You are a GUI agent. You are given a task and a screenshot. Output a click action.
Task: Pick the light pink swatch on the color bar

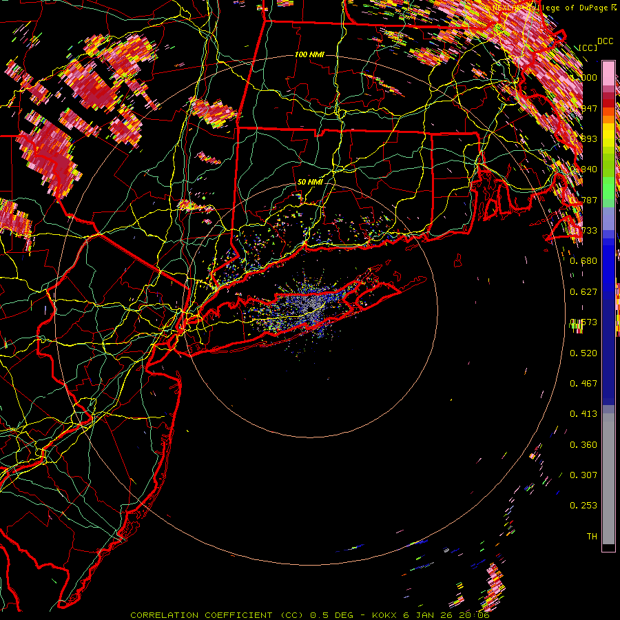click(608, 73)
